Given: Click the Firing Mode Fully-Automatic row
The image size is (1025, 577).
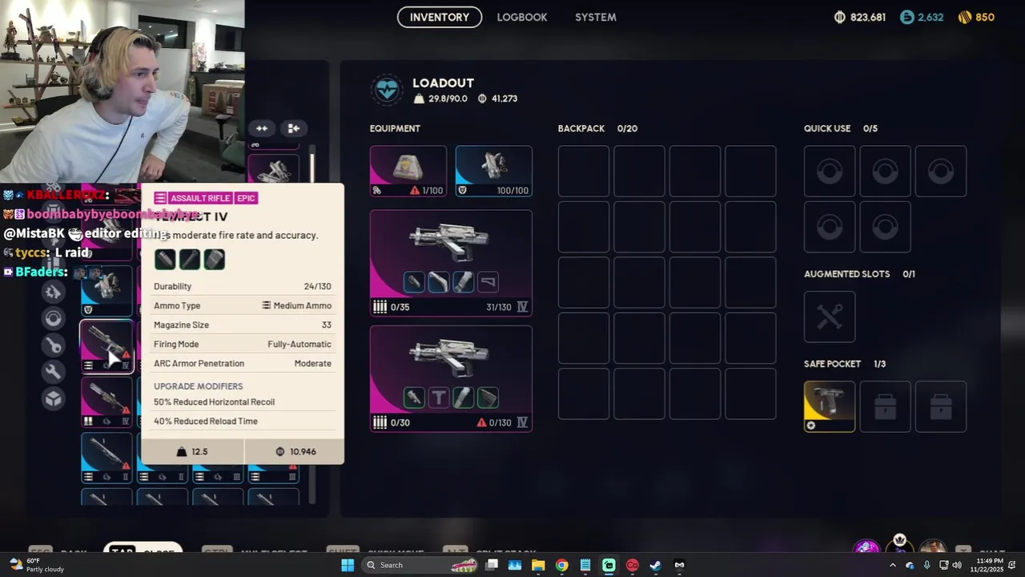Looking at the screenshot, I should (x=243, y=344).
